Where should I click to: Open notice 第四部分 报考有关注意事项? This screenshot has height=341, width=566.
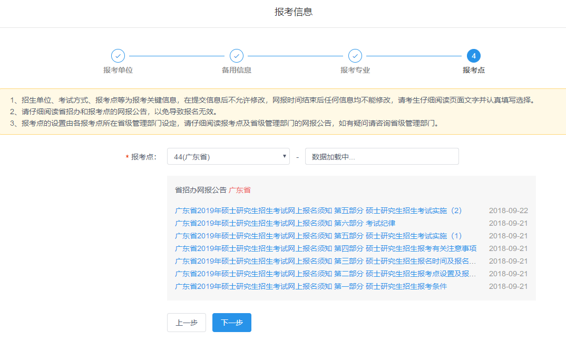point(326,248)
